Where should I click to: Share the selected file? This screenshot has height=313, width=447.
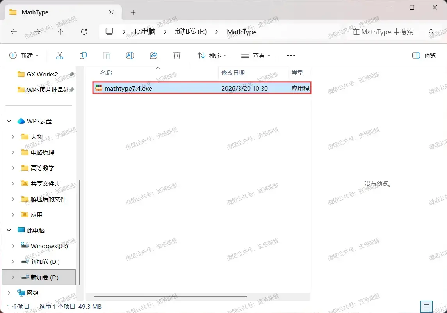point(153,55)
